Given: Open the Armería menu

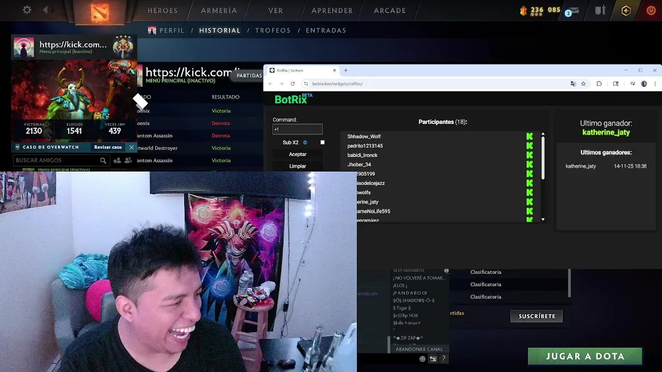Looking at the screenshot, I should pos(219,10).
